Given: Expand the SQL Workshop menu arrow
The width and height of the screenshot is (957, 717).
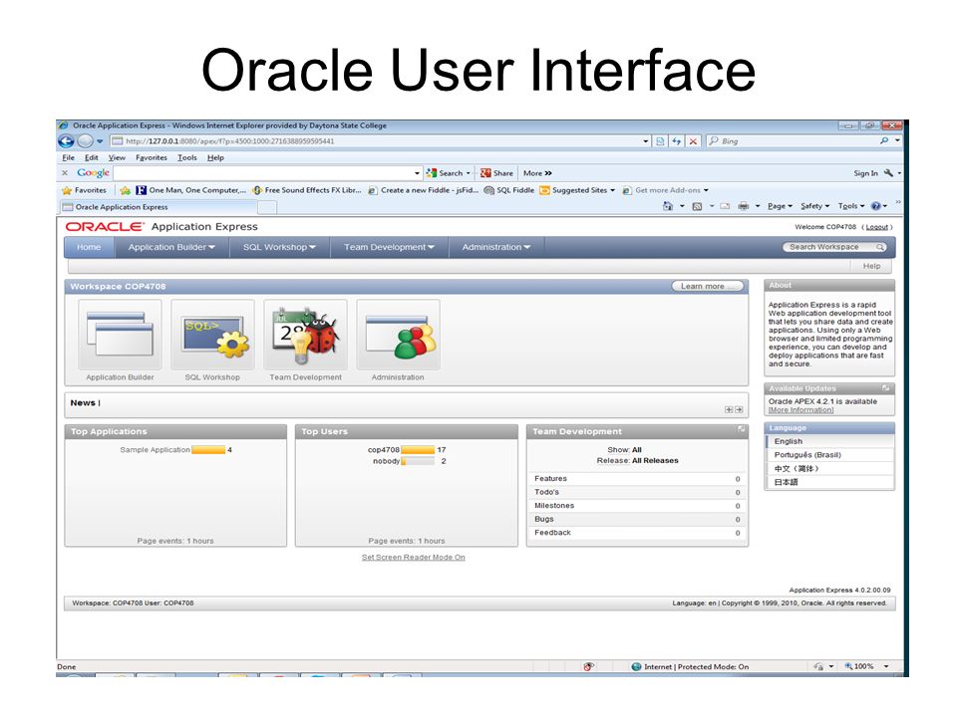Looking at the screenshot, I should click(x=312, y=247).
